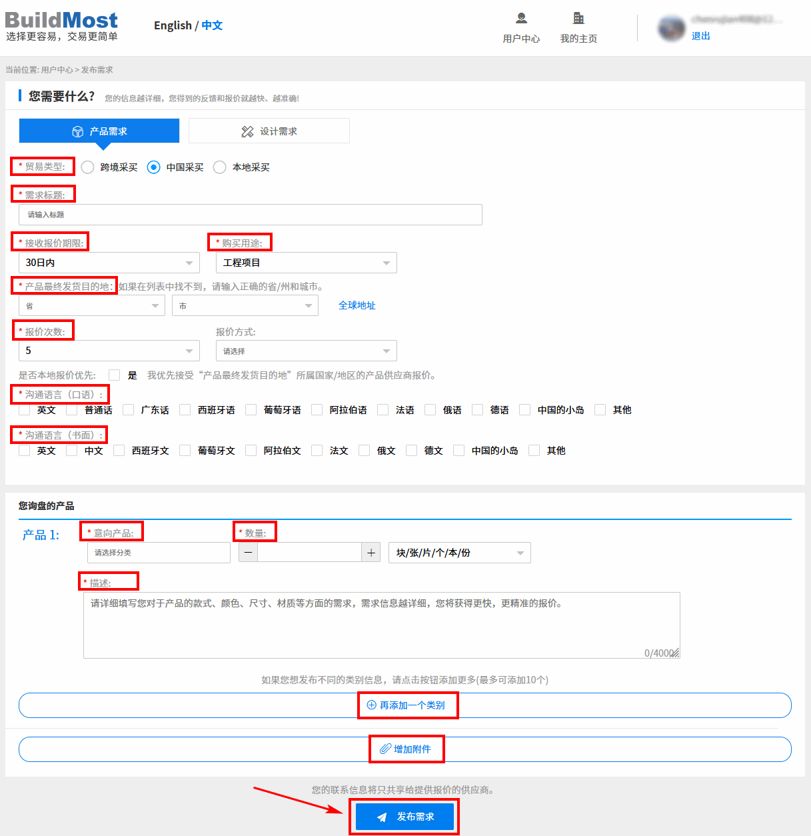Expand the 购买用途 工程项目 dropdown
The height and width of the screenshot is (836, 811).
point(306,263)
